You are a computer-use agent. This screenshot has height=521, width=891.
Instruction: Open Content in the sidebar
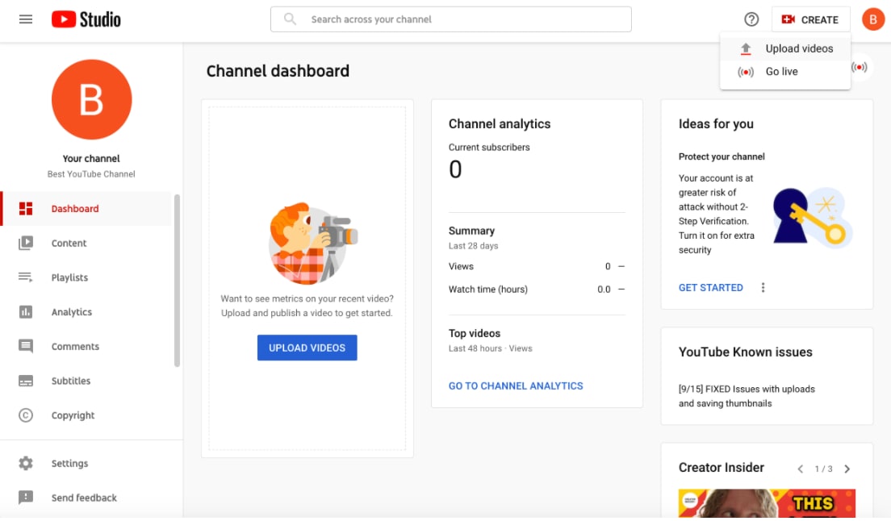(x=87, y=243)
